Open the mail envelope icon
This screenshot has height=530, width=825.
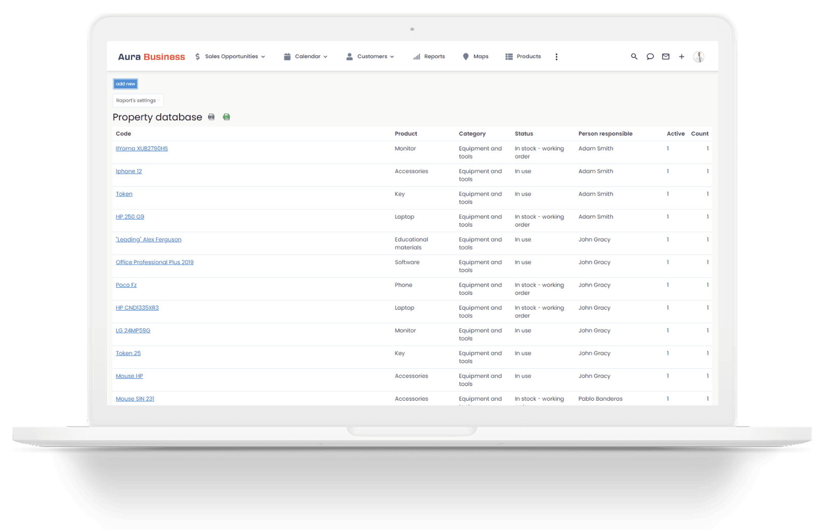click(x=666, y=57)
